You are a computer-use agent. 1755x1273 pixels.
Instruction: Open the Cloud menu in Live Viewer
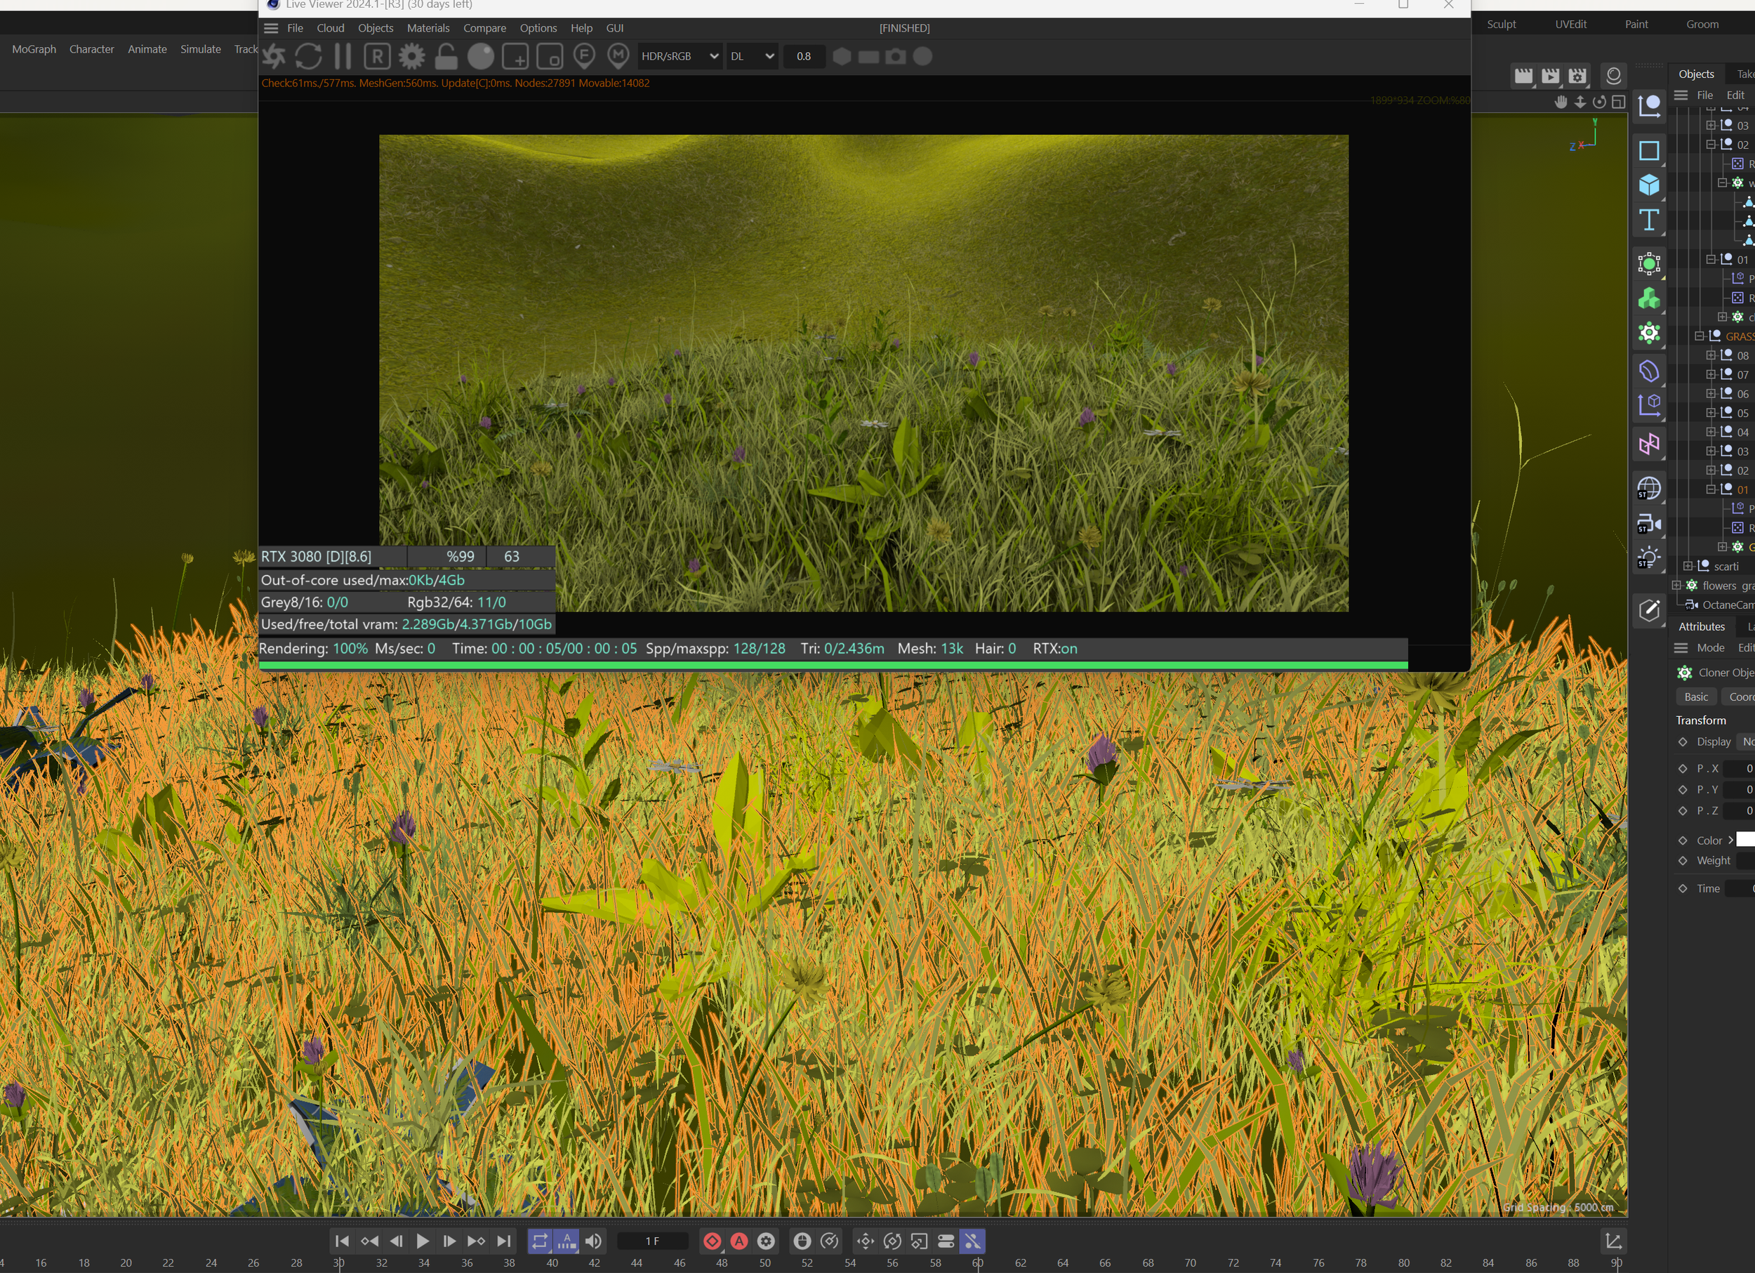point(331,28)
